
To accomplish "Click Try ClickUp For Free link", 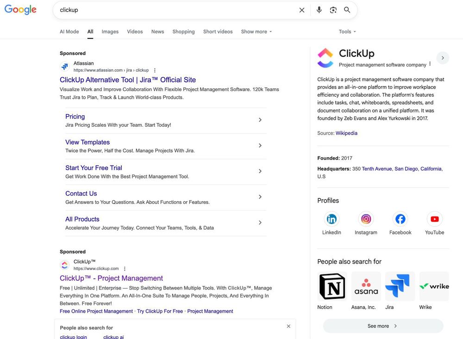I will 160,311.
